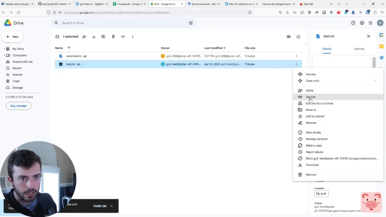The image size is (386, 217).
Task: Click the Drive logo
Action: tap(14, 23)
